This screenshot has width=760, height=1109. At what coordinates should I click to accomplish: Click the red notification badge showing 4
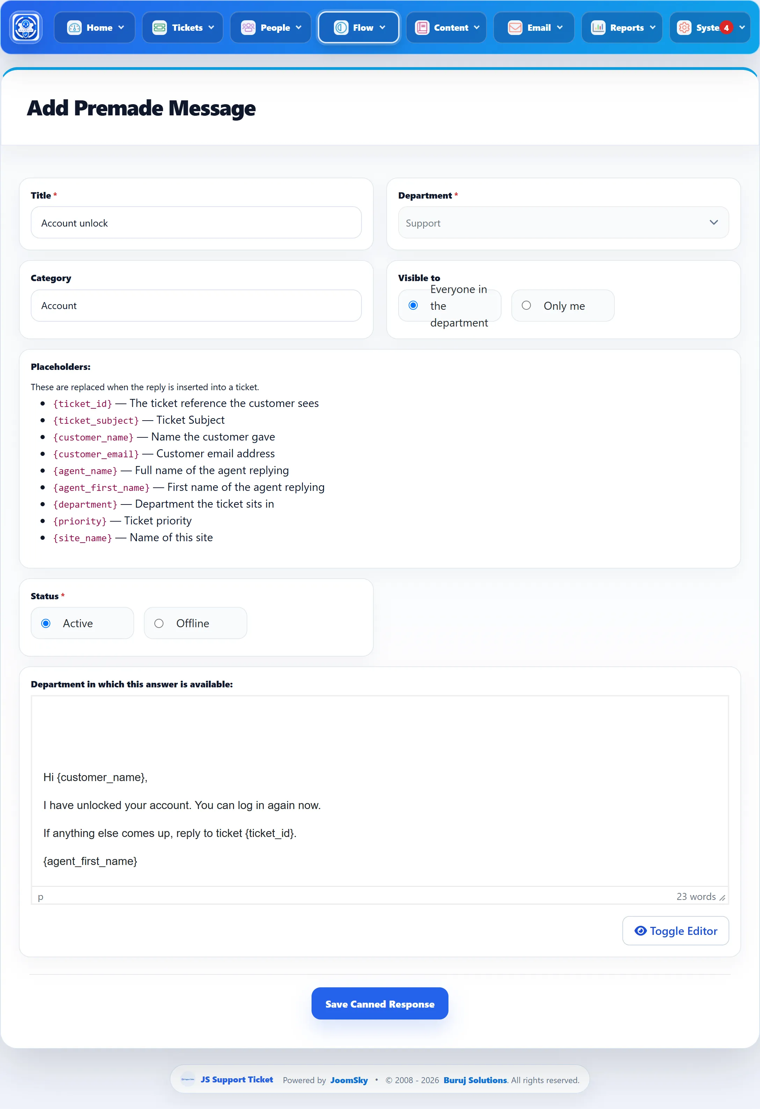pos(726,28)
